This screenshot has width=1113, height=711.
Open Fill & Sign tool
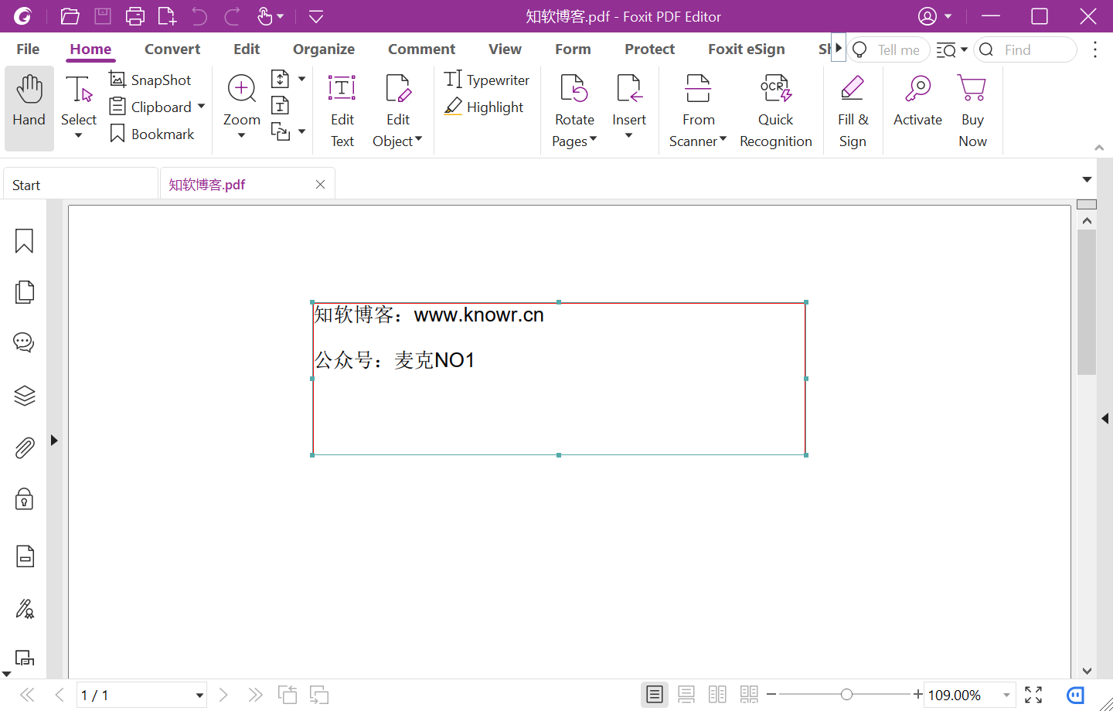tap(853, 110)
